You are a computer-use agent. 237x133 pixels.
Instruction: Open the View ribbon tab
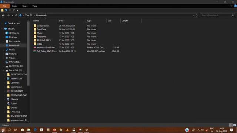coord(34,6)
